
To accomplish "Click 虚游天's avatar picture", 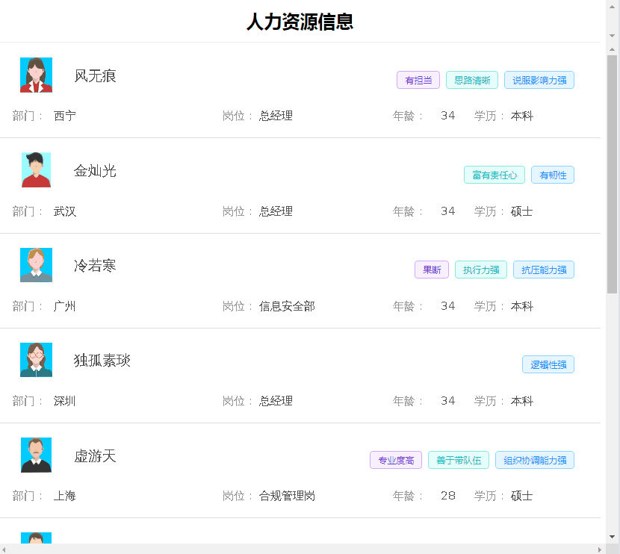I will point(36,455).
